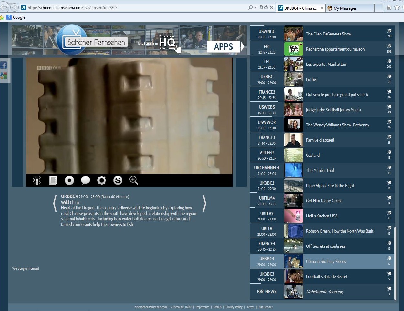The width and height of the screenshot is (404, 311).
Task: Show the previous programme with the left bracket arrow
Action: 55,203
